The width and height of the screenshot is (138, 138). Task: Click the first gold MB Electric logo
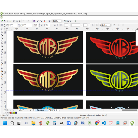click(x=48, y=47)
